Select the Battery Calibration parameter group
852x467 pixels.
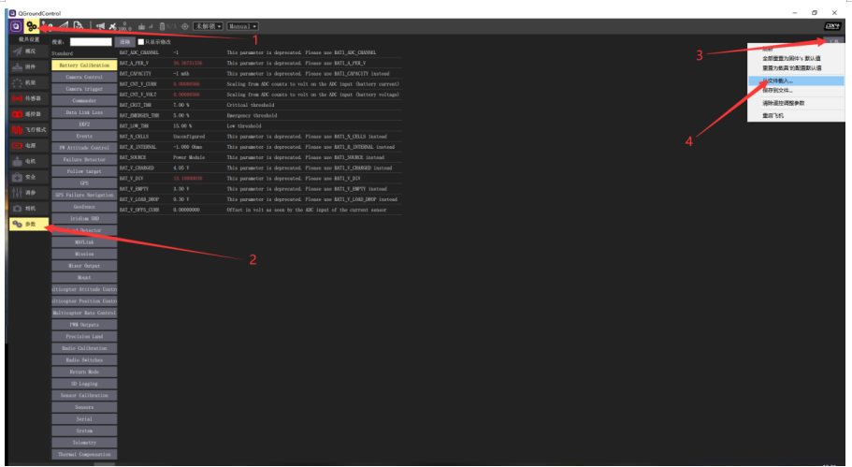[x=84, y=66]
